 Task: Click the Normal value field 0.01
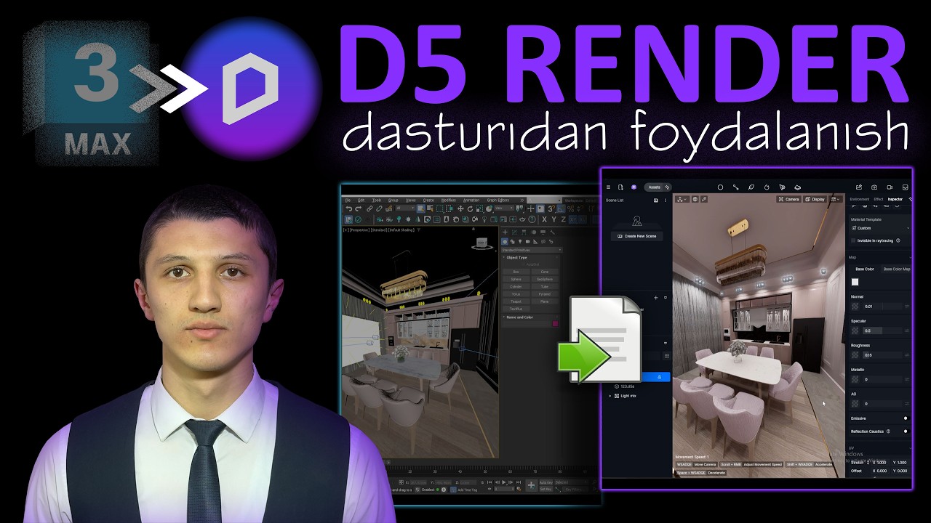point(882,307)
